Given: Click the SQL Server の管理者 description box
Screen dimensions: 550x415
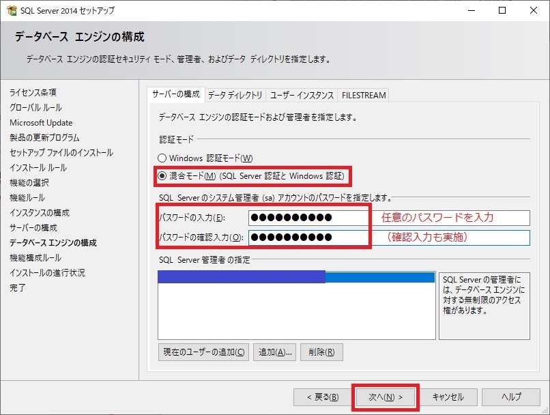Looking at the screenshot, I should coord(484,306).
